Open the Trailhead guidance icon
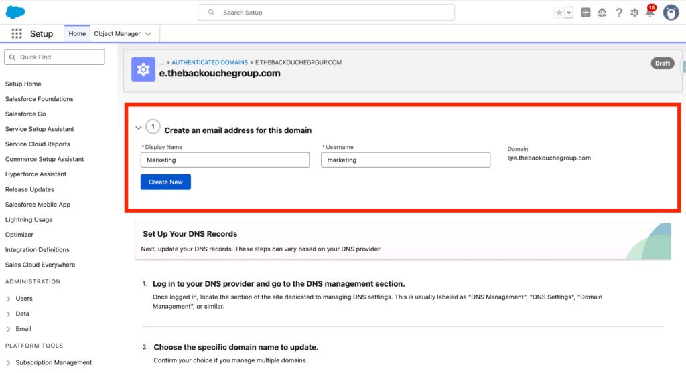This screenshot has width=686, height=373. point(602,13)
